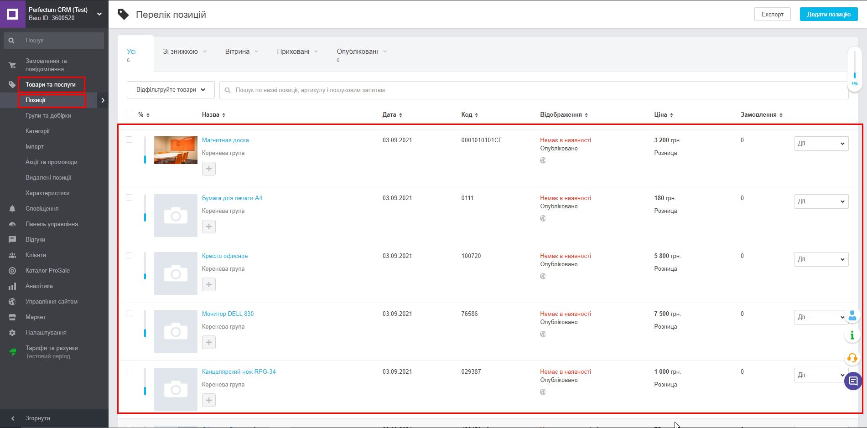Click the product search input field

pos(534,90)
